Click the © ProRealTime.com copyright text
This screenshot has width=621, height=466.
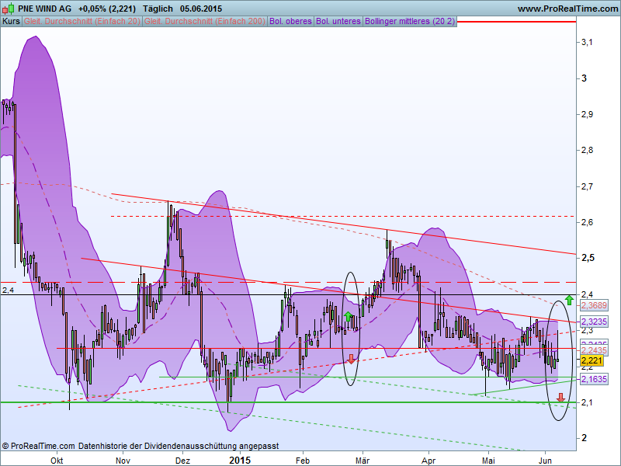[x=39, y=446]
